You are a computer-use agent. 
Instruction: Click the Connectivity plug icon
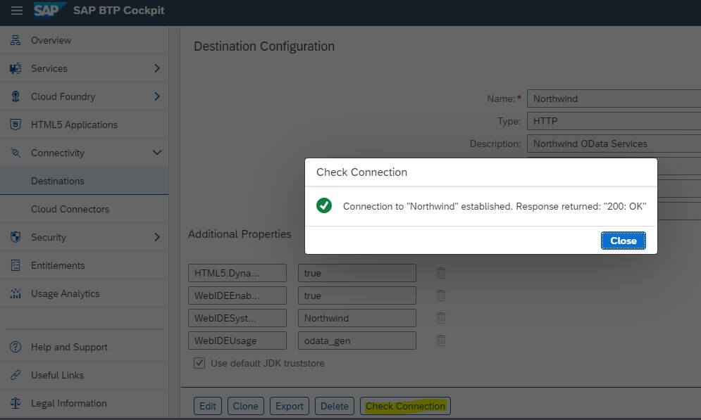[x=15, y=153]
